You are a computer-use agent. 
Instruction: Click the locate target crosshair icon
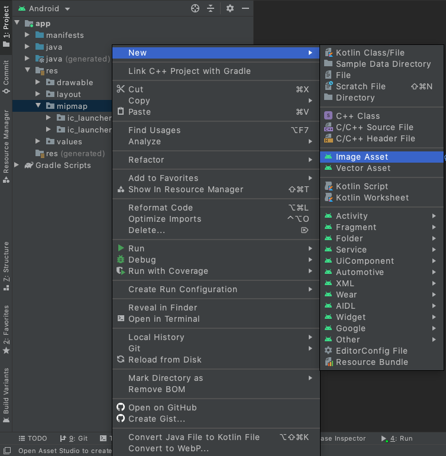[195, 8]
